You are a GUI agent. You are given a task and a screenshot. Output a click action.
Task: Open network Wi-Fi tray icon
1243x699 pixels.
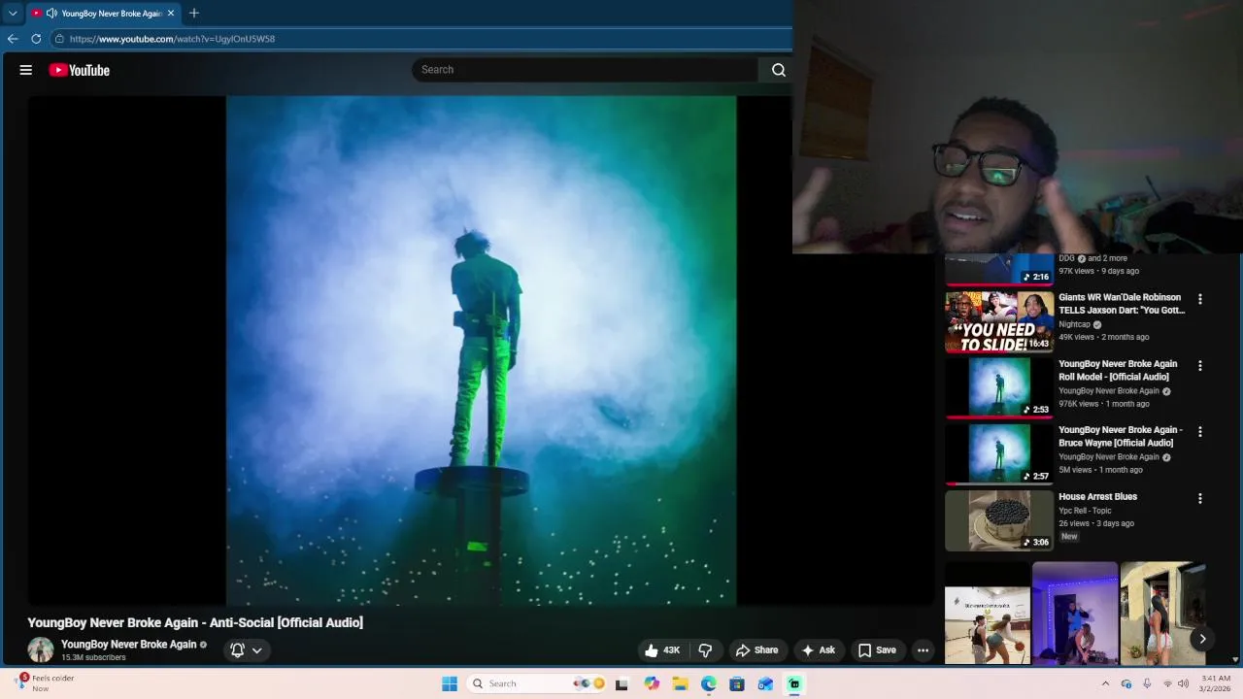pyautogui.click(x=1167, y=683)
